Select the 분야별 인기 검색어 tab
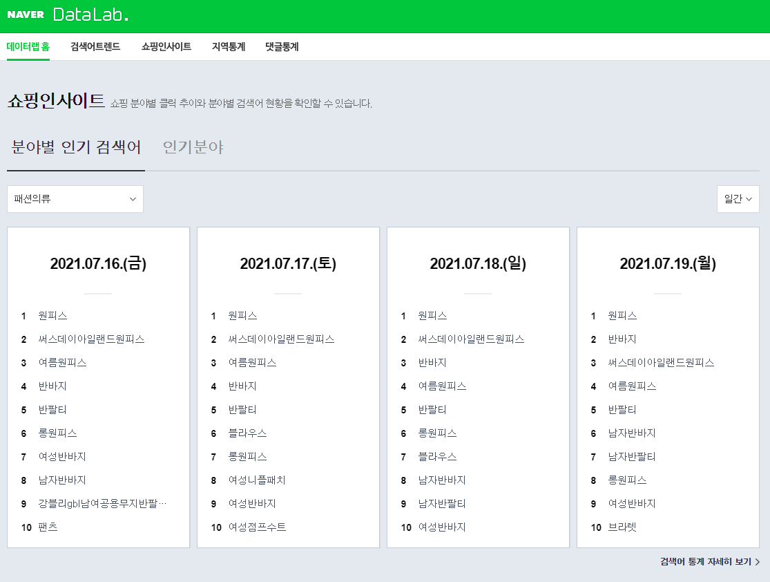The image size is (770, 582). pyautogui.click(x=76, y=147)
